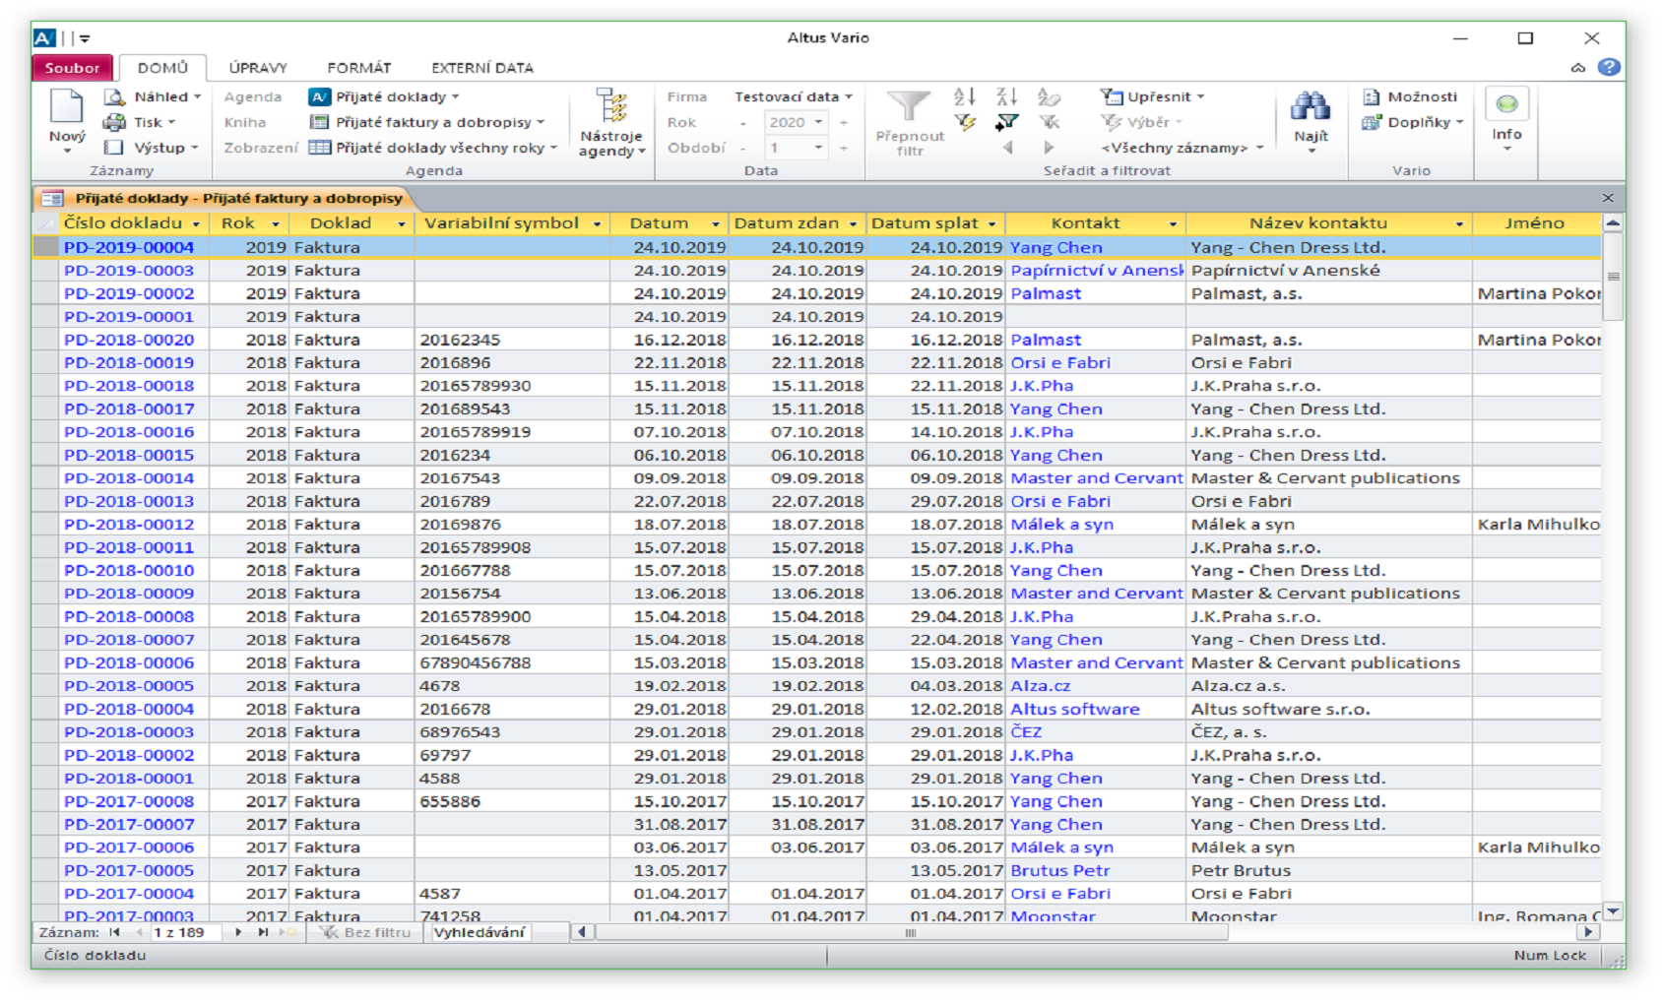Open the Přijaté doklady agenda dropdown
Screen dimensions: 1663x1004
(x=384, y=96)
